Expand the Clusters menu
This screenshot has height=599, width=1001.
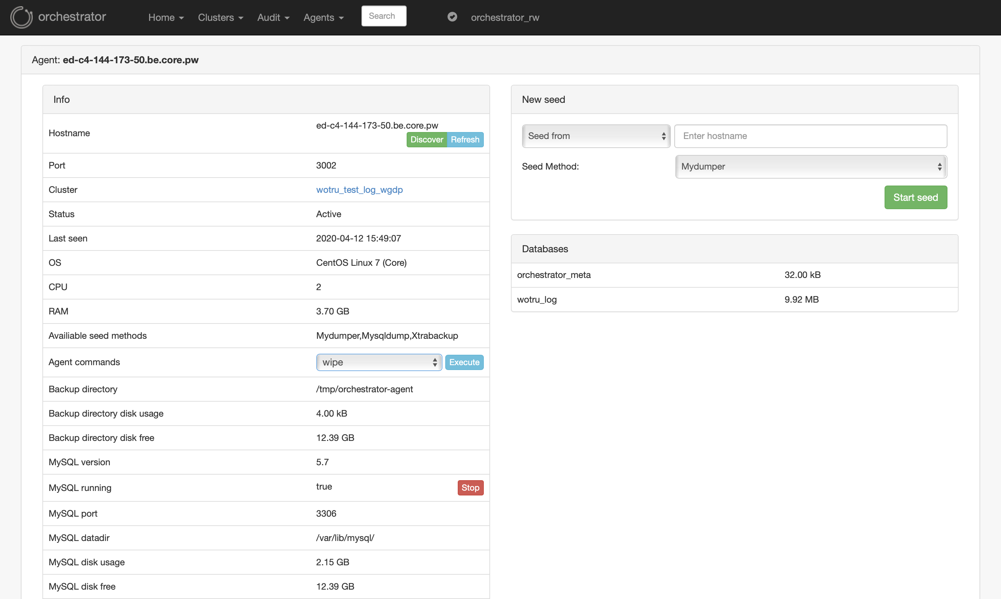220,17
